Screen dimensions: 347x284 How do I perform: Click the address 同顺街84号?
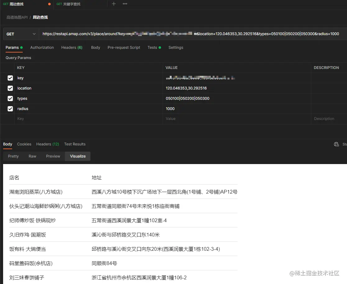click(104, 263)
